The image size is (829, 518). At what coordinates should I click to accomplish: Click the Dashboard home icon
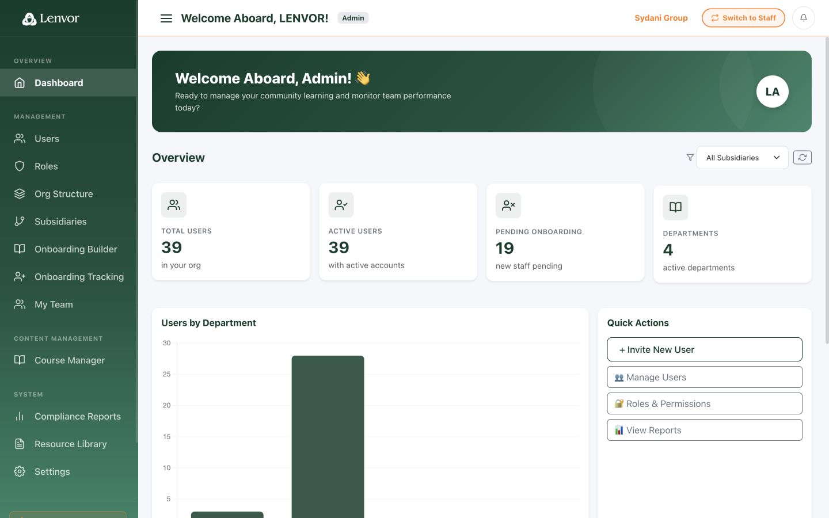pyautogui.click(x=20, y=83)
